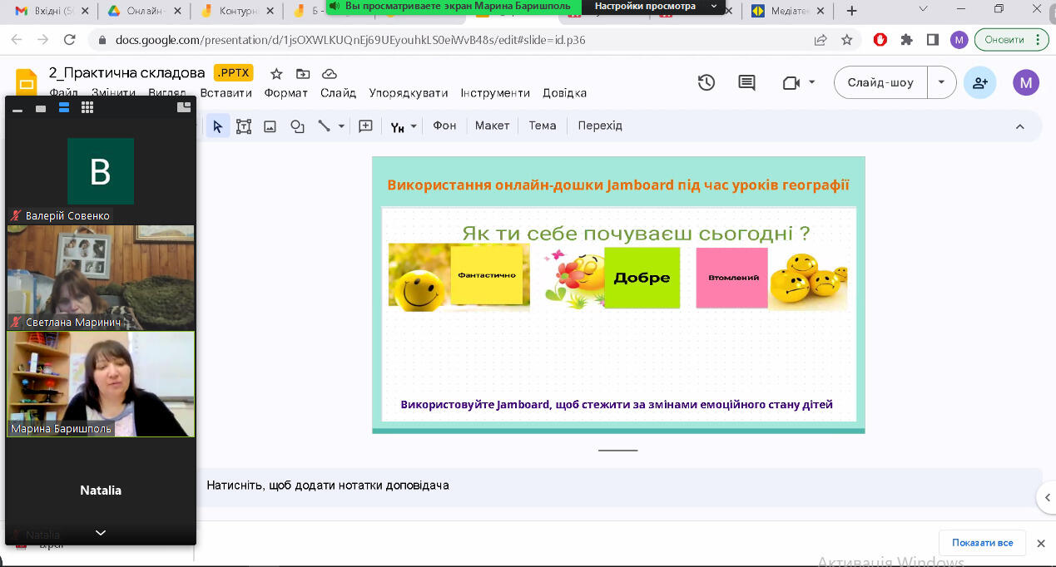Close the downloads bar
1056x567 pixels.
pos(1041,544)
